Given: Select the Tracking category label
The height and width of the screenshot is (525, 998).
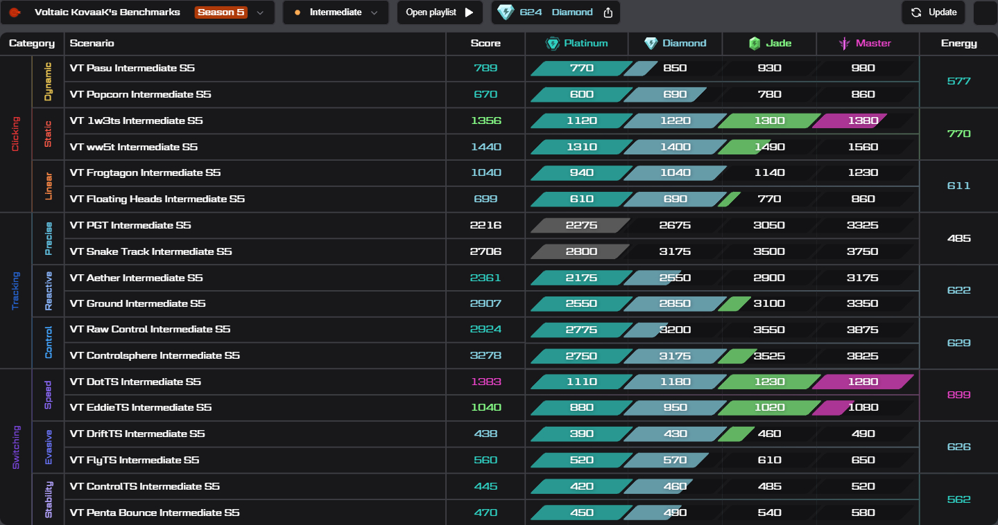Looking at the screenshot, I should (15, 291).
